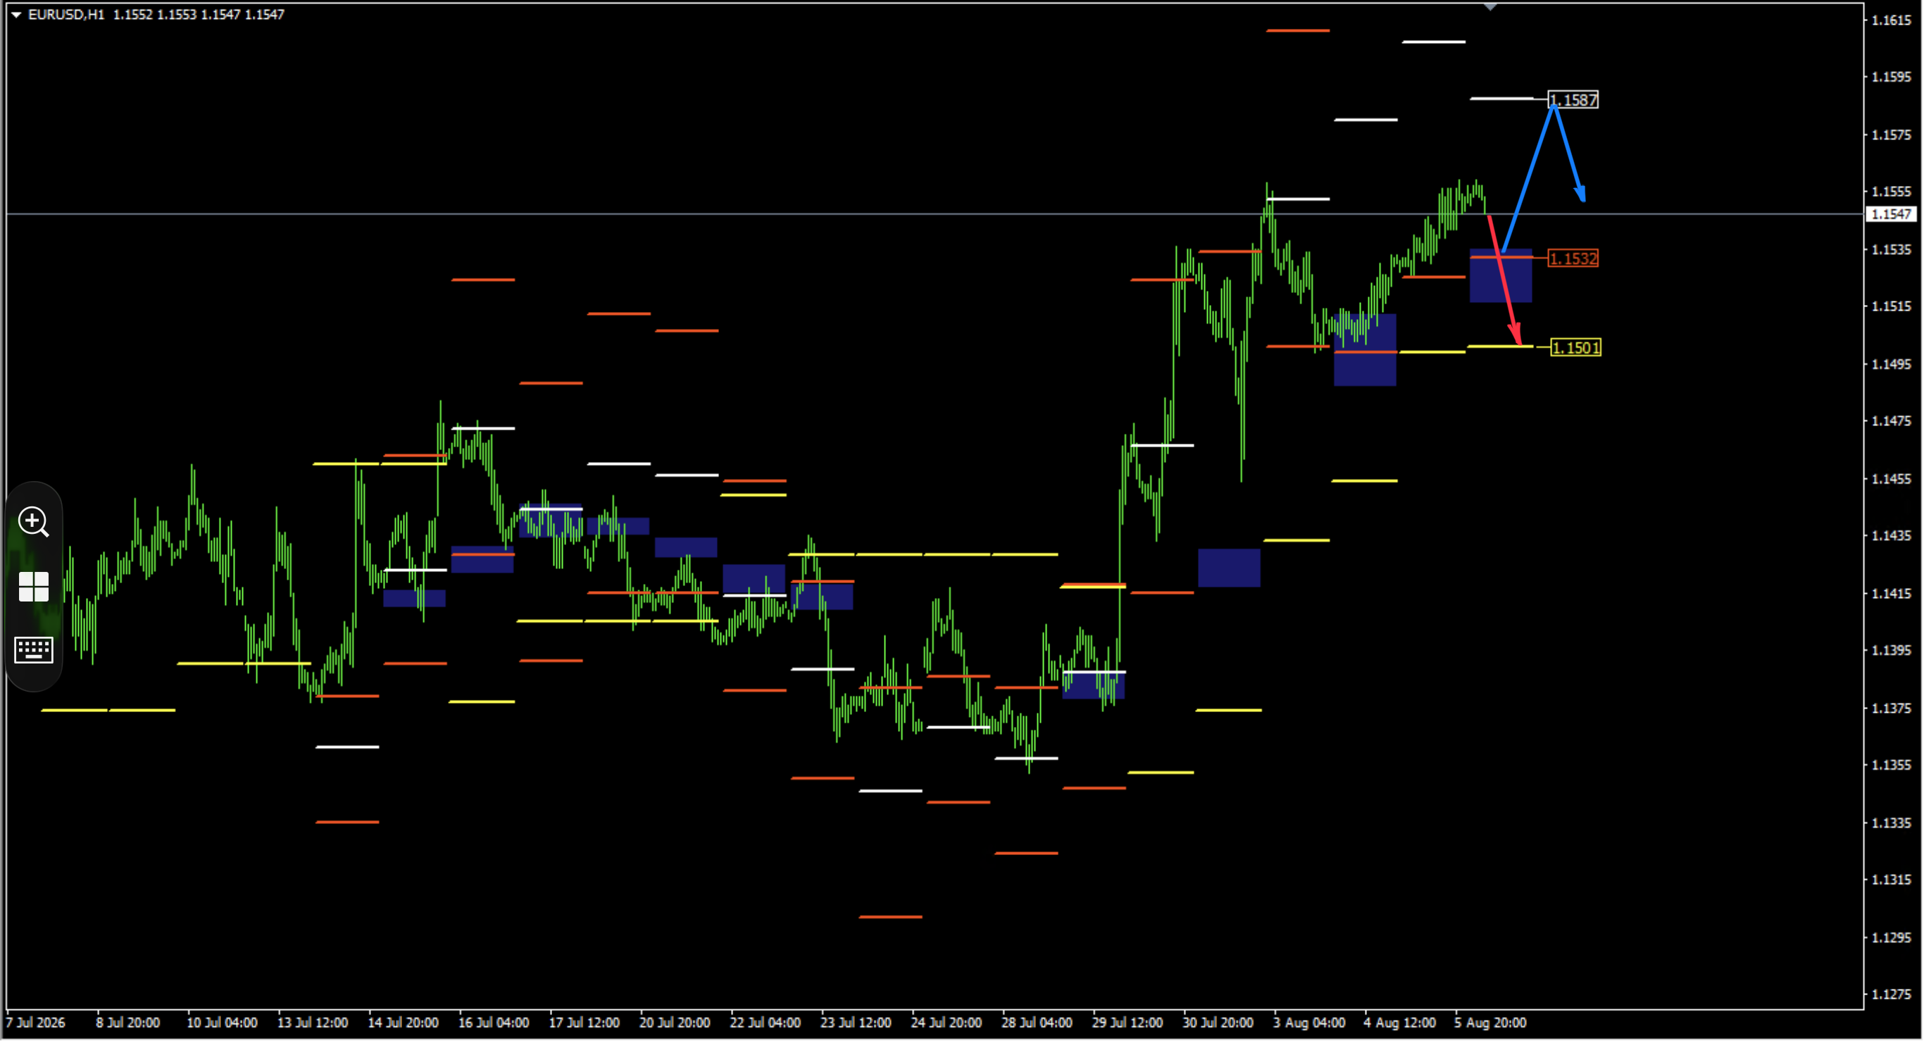Click the 1.1275 price scale value
Screen dimensions: 1924x1041
[1891, 994]
